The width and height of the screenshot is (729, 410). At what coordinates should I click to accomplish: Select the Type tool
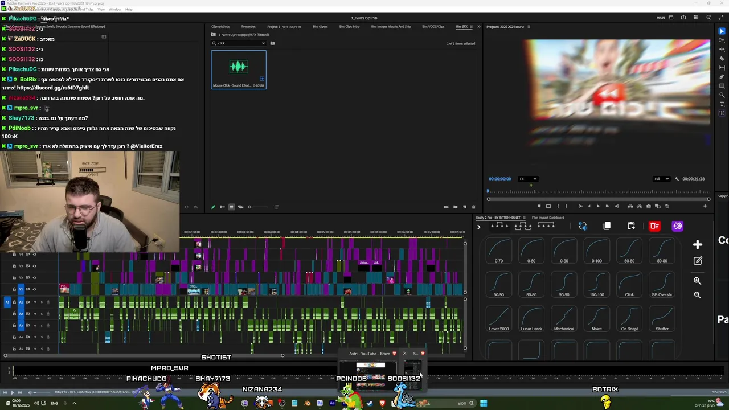pyautogui.click(x=722, y=104)
